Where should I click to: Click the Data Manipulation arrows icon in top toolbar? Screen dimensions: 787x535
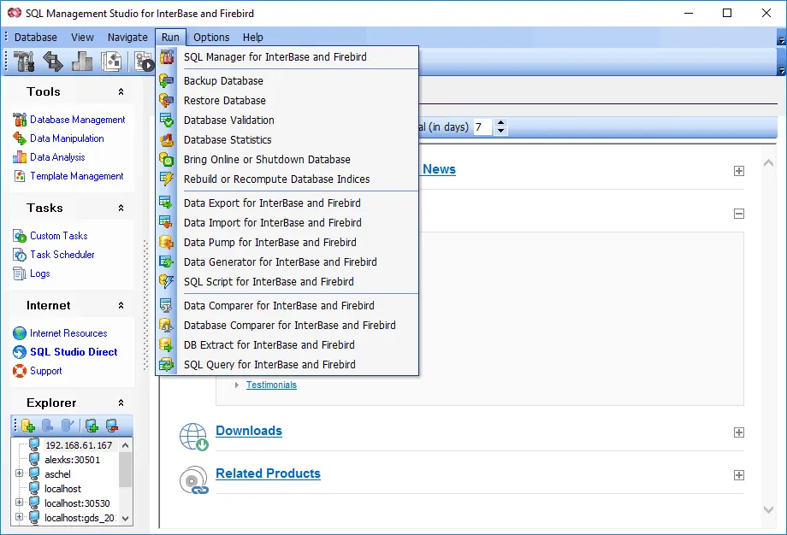coord(53,62)
